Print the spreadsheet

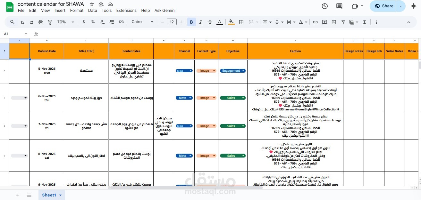pyautogui.click(x=41, y=22)
